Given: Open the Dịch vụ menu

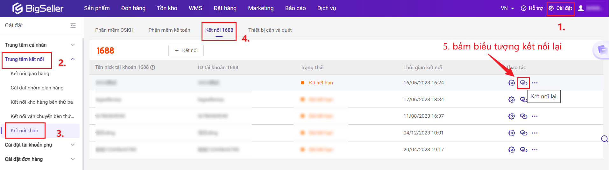Looking at the screenshot, I should pyautogui.click(x=327, y=8).
